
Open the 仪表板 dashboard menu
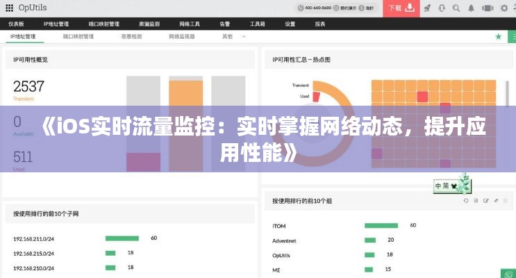coord(16,24)
